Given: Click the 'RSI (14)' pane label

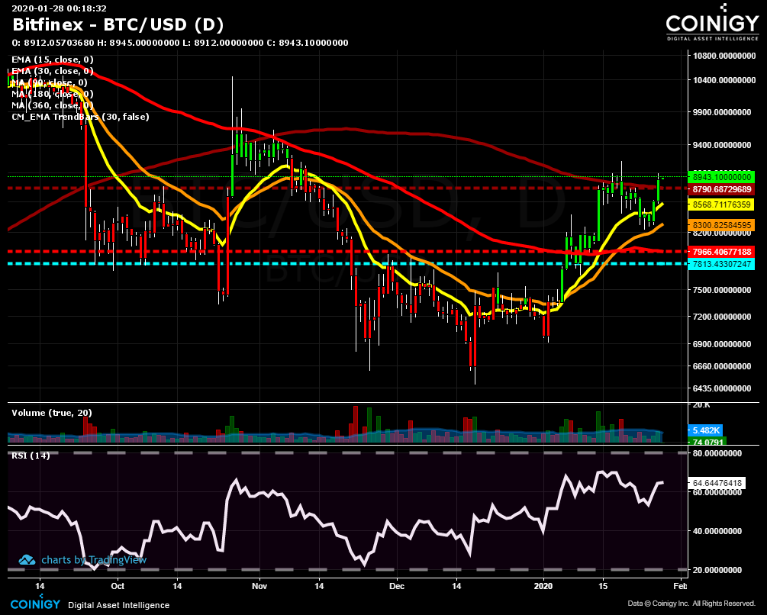Looking at the screenshot, I should pyautogui.click(x=31, y=456).
